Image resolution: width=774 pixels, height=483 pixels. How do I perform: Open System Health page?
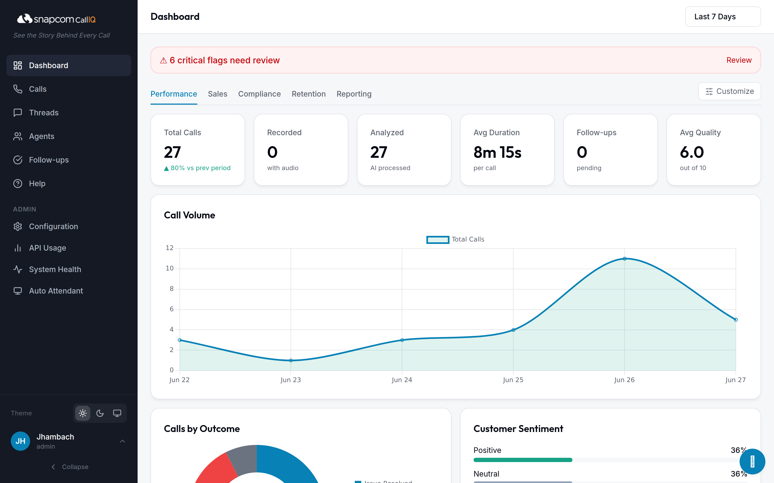tap(69, 269)
